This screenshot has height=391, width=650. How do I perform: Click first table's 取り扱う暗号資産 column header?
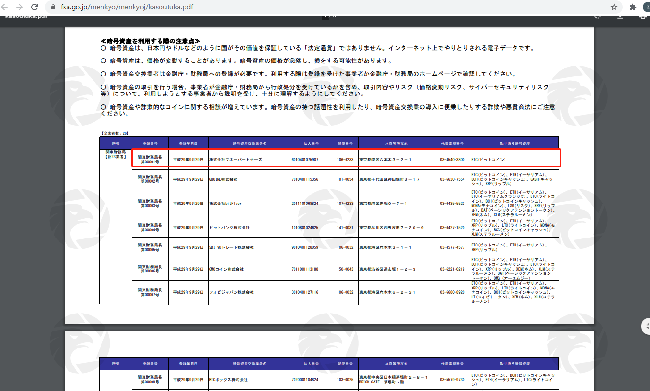tap(515, 143)
